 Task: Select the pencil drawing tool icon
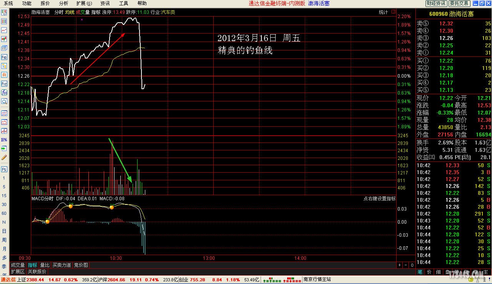tap(4, 157)
